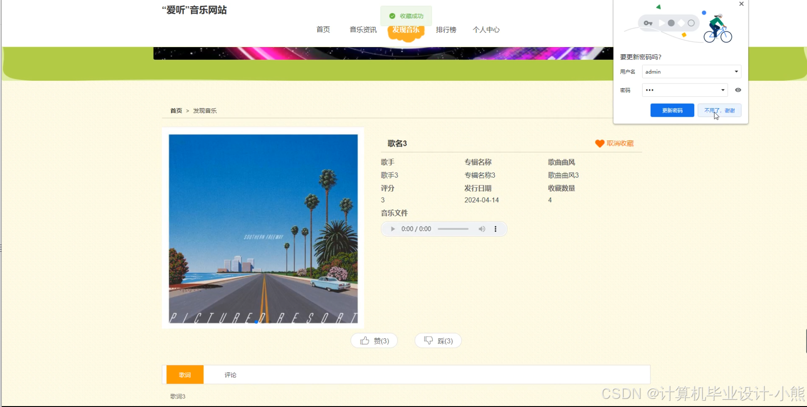Viewport: 807px width, 407px height.
Task: Click the genre value 歌曲曲风3
Action: [x=563, y=175]
